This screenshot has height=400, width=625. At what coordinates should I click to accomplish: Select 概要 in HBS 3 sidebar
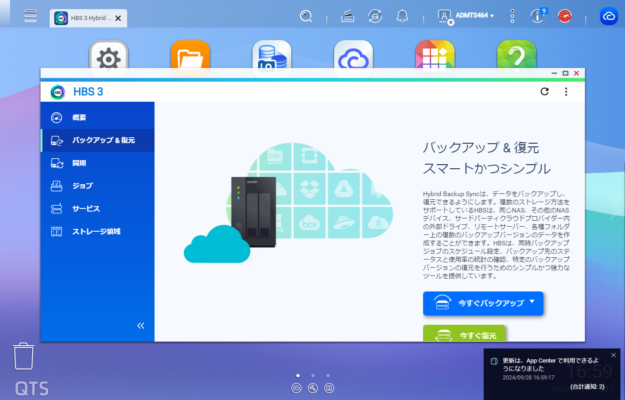(98, 118)
